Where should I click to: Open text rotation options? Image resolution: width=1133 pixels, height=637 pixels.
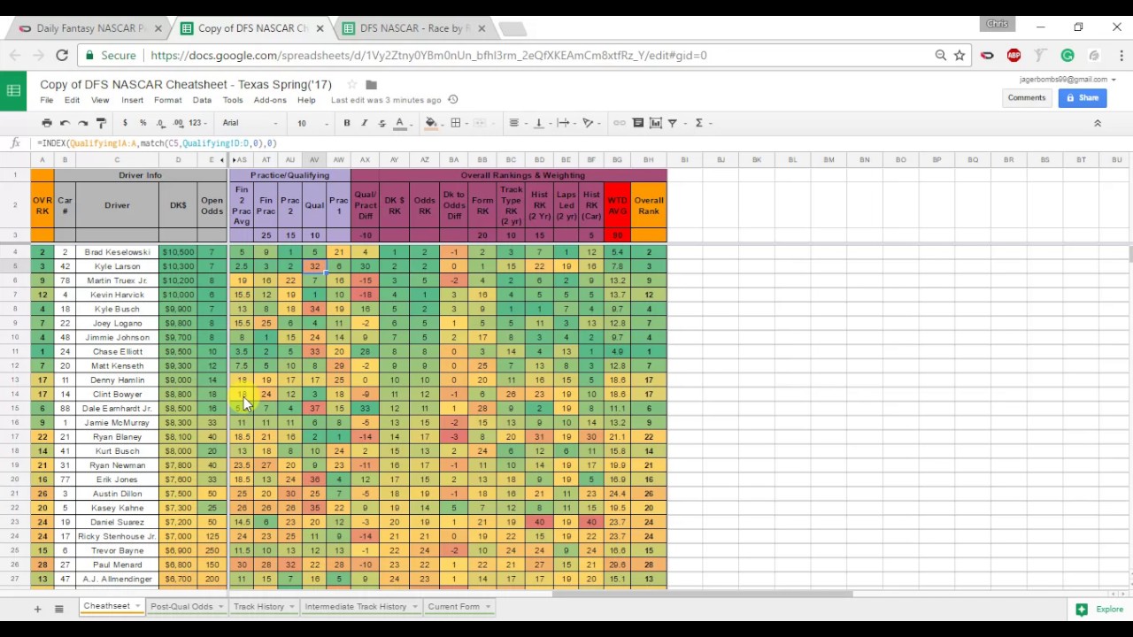[x=589, y=123]
